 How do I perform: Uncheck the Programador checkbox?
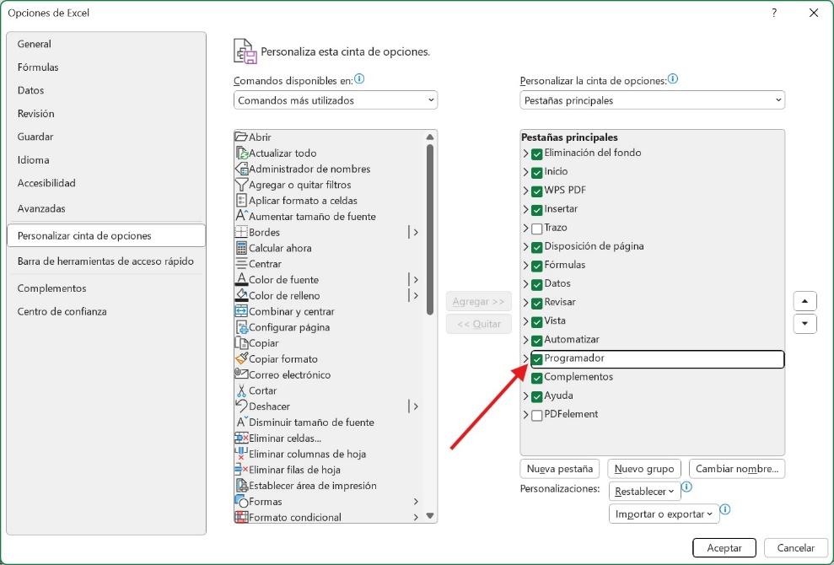(536, 359)
